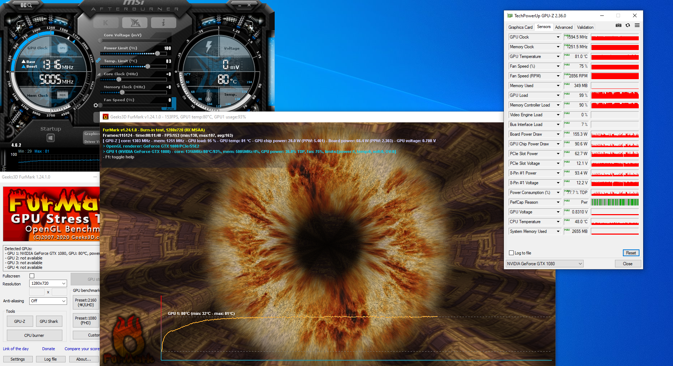This screenshot has width=673, height=366.
Task: Click the GPU Load sensor graph
Action: click(x=615, y=95)
